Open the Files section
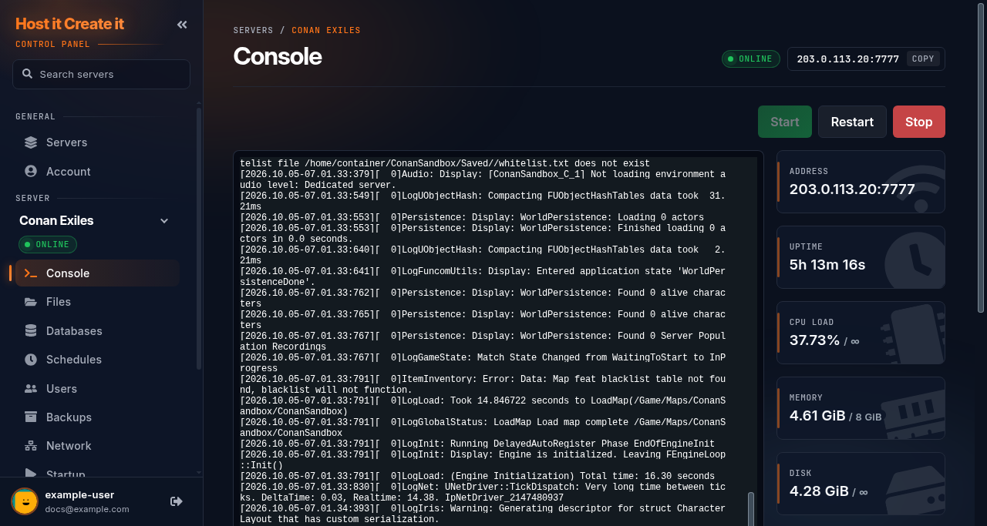Image resolution: width=987 pixels, height=526 pixels. pyautogui.click(x=97, y=302)
